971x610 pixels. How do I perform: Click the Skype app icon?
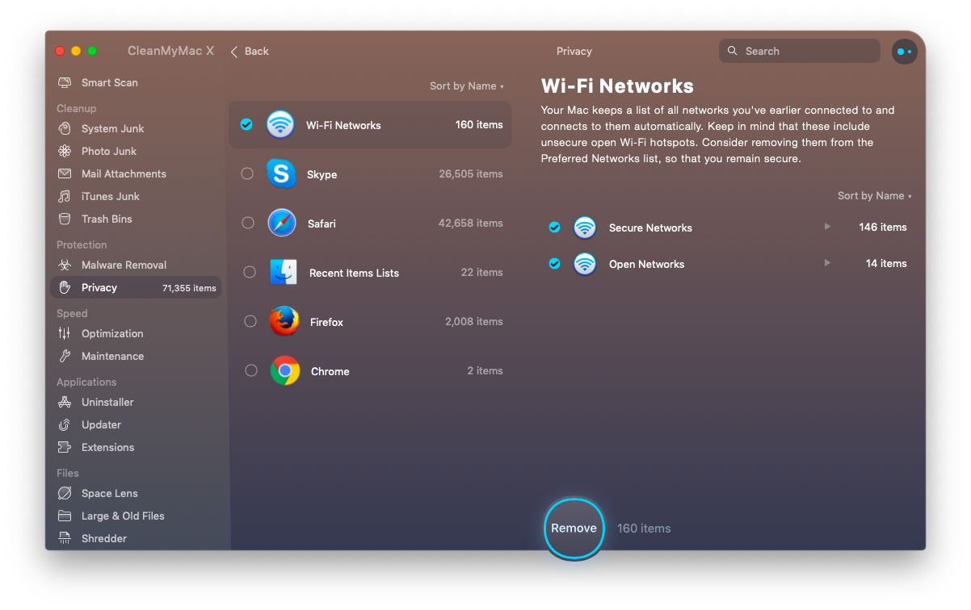pyautogui.click(x=281, y=173)
